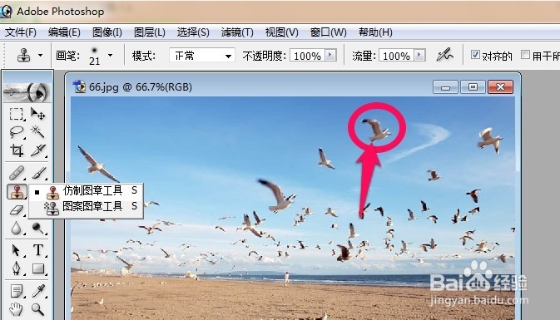Screen dimensions: 560x320
Task: Select the Pen tool
Action: pyautogui.click(x=16, y=268)
